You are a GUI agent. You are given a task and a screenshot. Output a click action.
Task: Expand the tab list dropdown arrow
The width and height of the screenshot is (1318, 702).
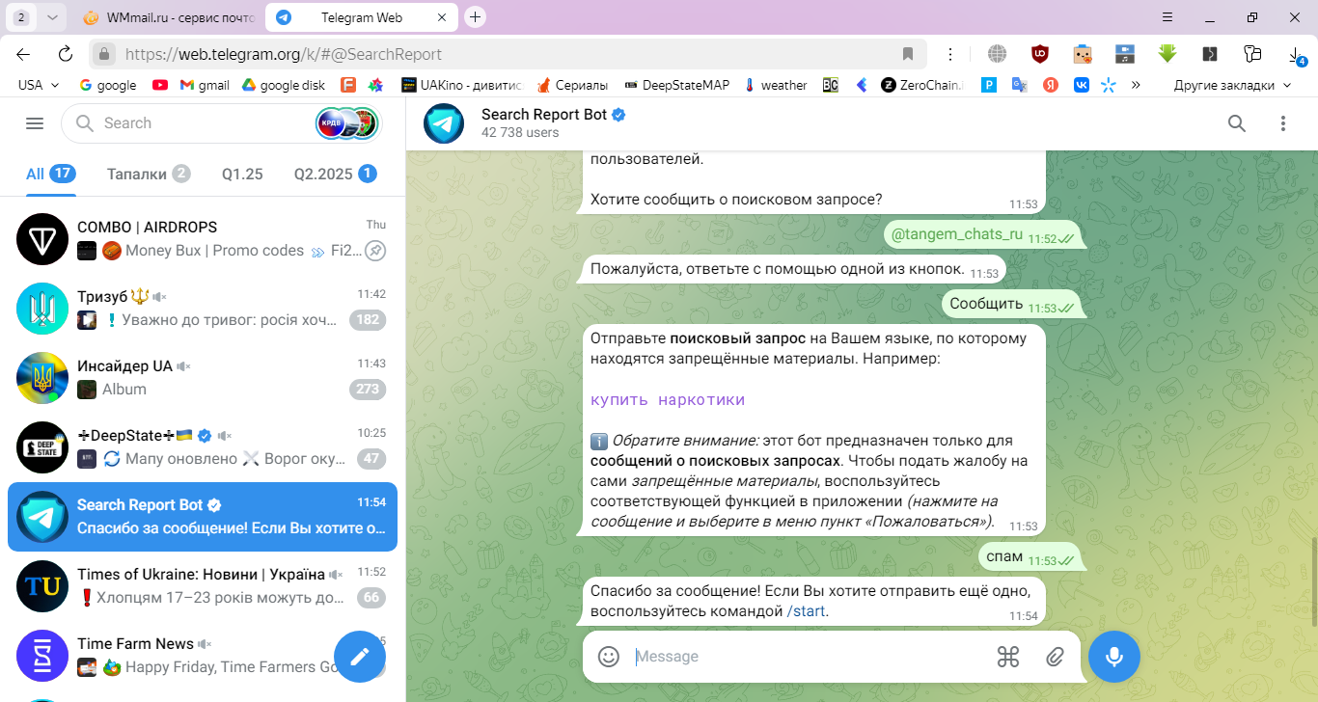tap(52, 17)
